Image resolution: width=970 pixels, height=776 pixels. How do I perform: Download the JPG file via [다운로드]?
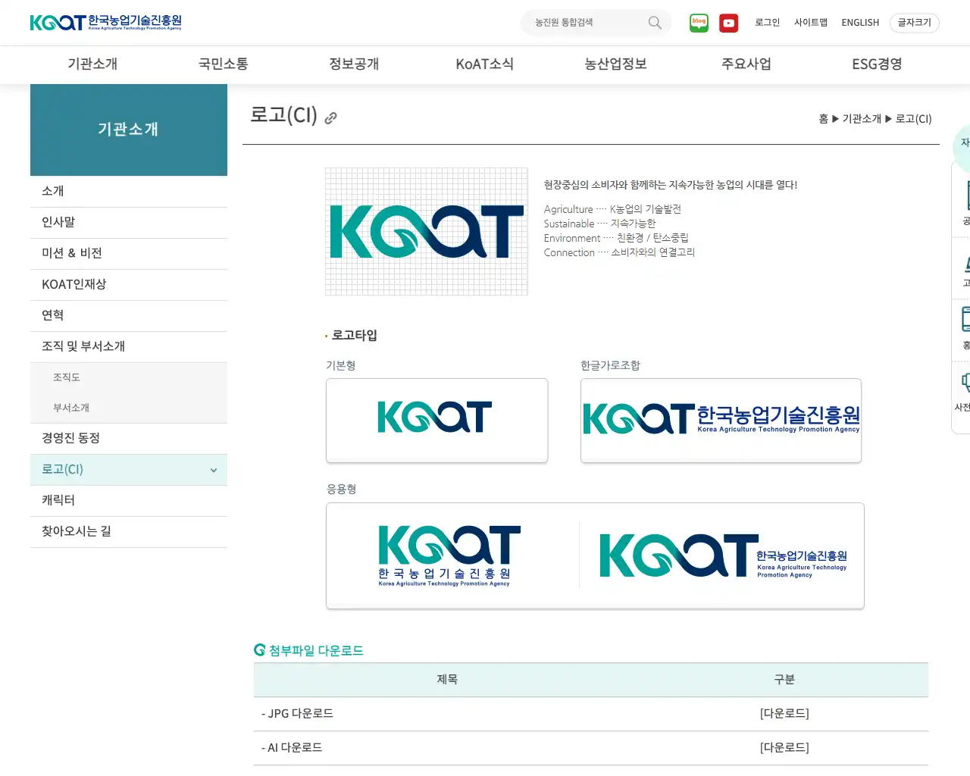(784, 713)
